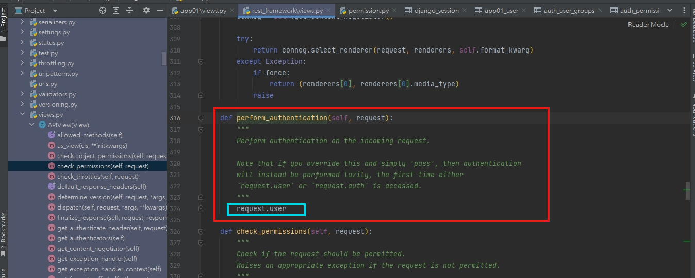Fold the except block at line 311
This screenshot has width=695, height=278.
pyautogui.click(x=201, y=61)
